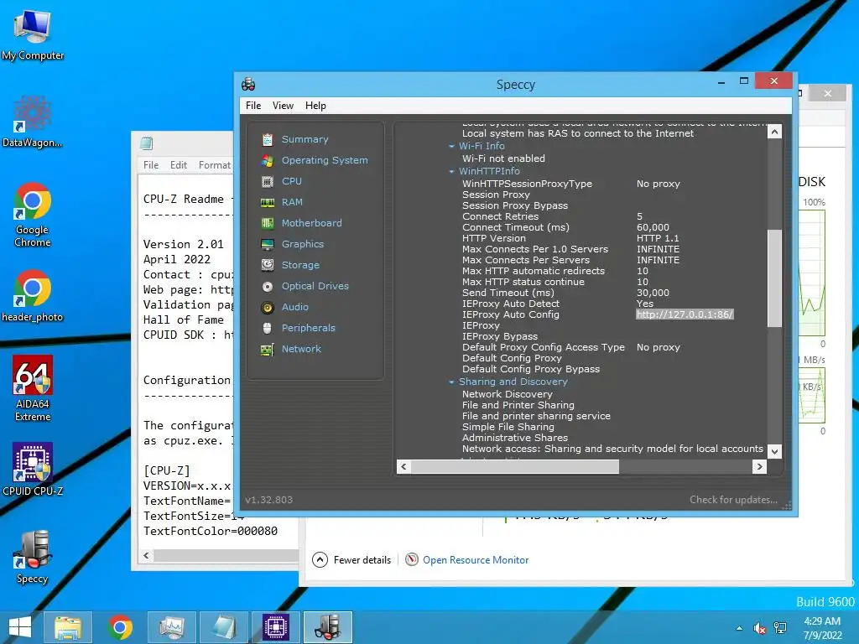
Task: Launch CPUID CPU-Z desktop shortcut
Action: click(x=33, y=470)
